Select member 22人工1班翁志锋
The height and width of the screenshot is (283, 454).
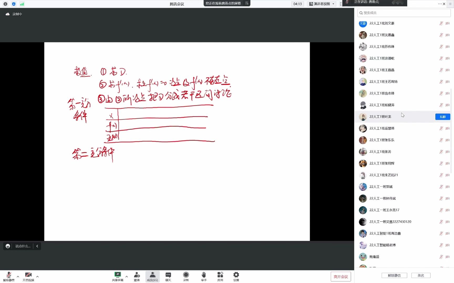[404, 93]
